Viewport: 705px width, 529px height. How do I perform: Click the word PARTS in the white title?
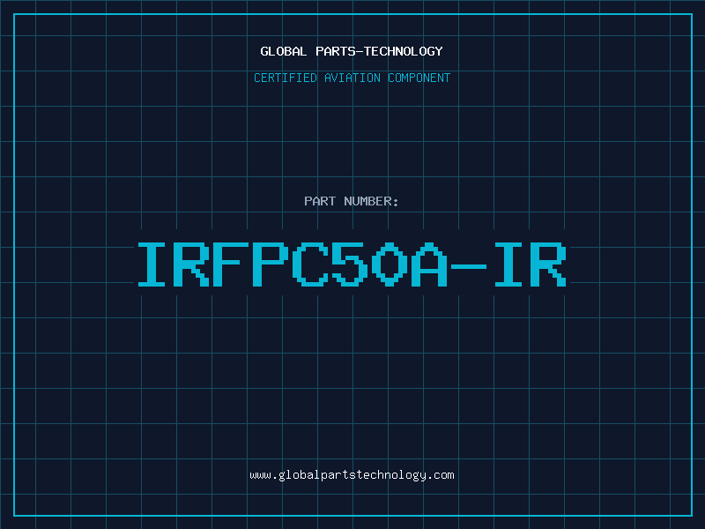point(336,51)
